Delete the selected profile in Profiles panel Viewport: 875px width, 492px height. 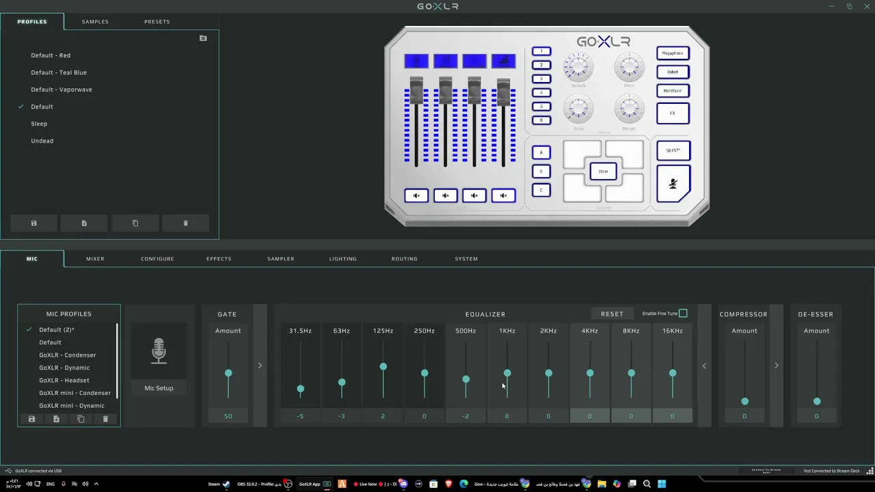click(186, 223)
